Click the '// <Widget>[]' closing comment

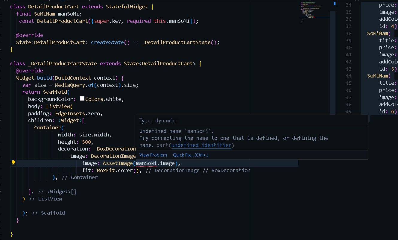click(57, 192)
